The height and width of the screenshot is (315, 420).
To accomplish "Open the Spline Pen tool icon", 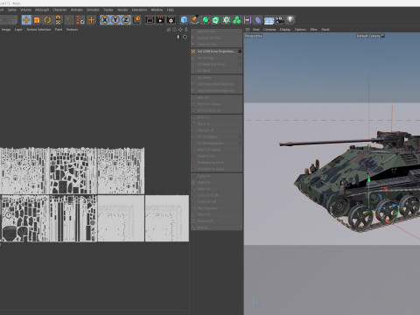I will (195, 20).
